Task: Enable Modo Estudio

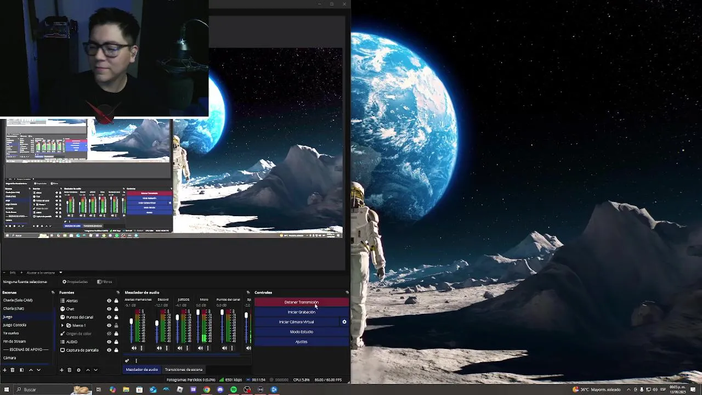Action: (x=301, y=332)
